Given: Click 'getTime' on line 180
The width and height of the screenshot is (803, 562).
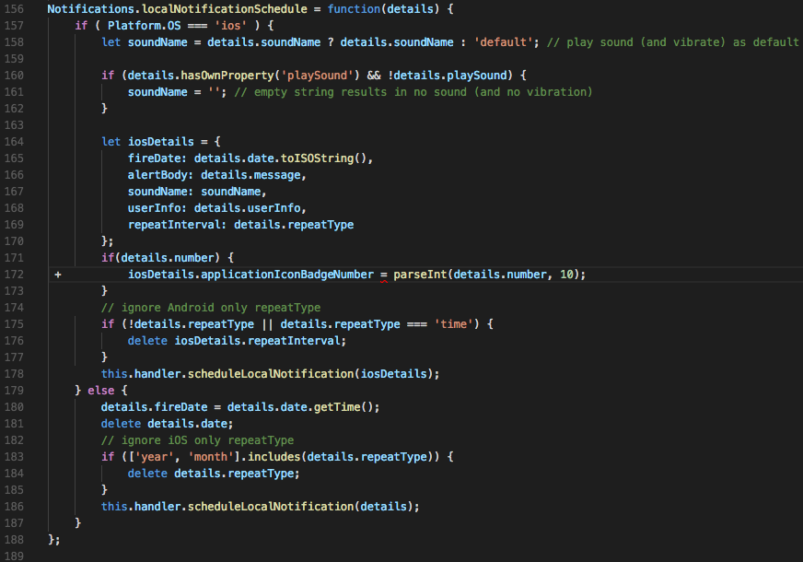Looking at the screenshot, I should pos(337,407).
